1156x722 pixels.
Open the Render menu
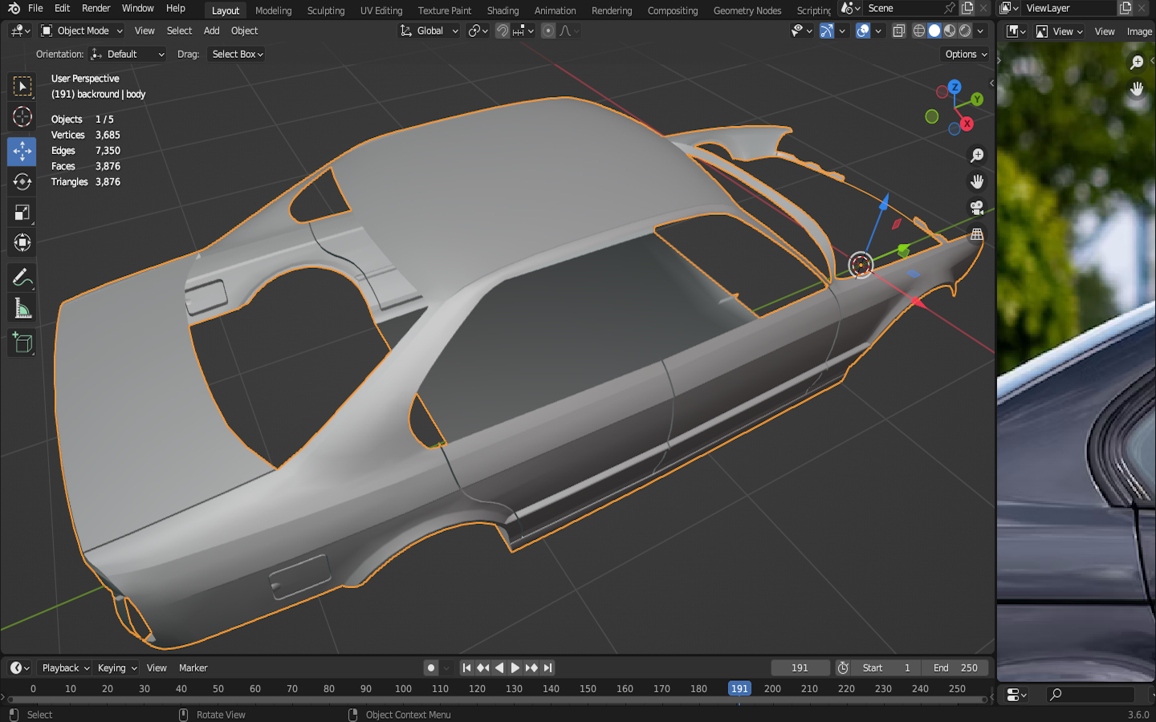click(x=96, y=9)
